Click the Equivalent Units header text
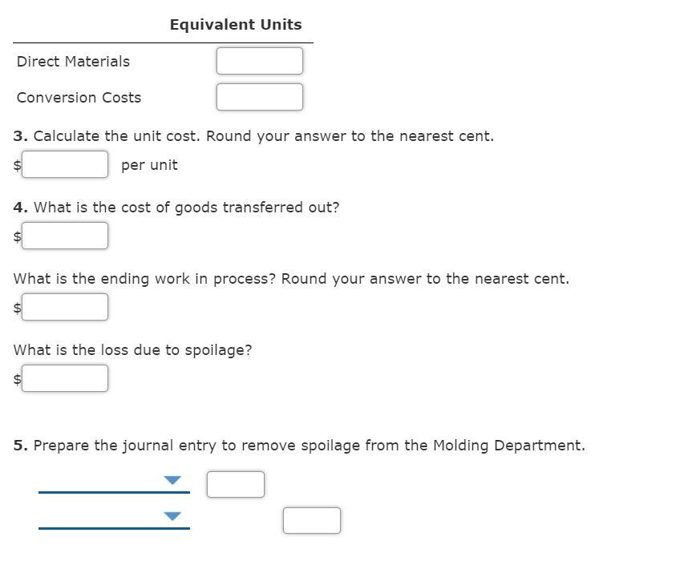 [x=236, y=24]
